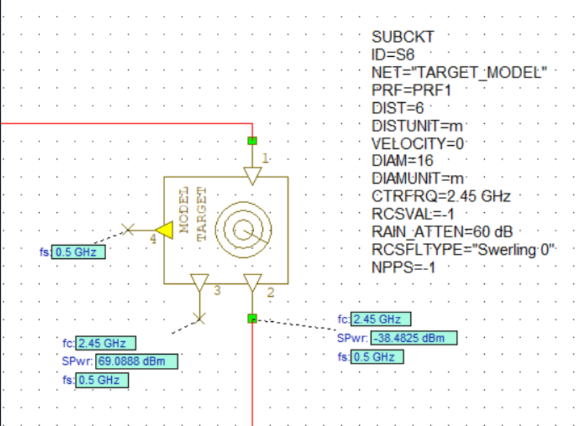Click the port 1 input triangle
The image size is (586, 426).
click(252, 175)
